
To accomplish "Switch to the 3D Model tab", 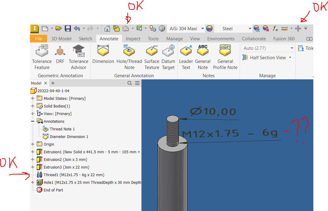I will pos(61,39).
